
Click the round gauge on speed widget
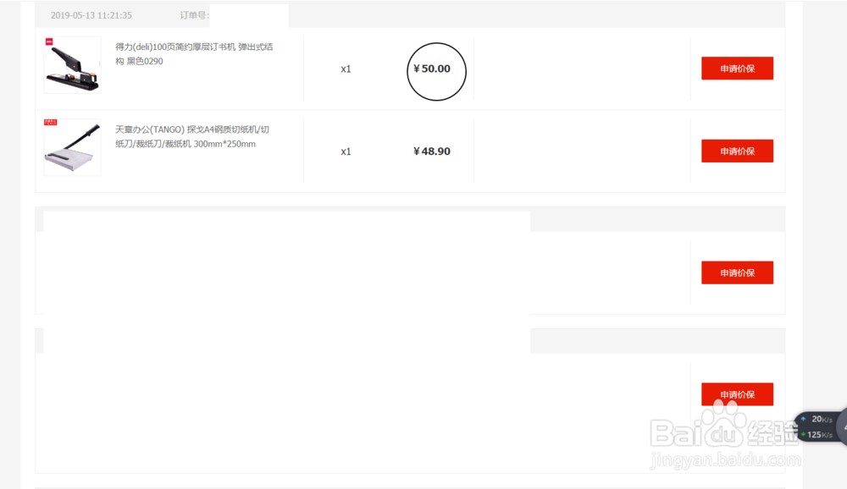click(x=844, y=426)
